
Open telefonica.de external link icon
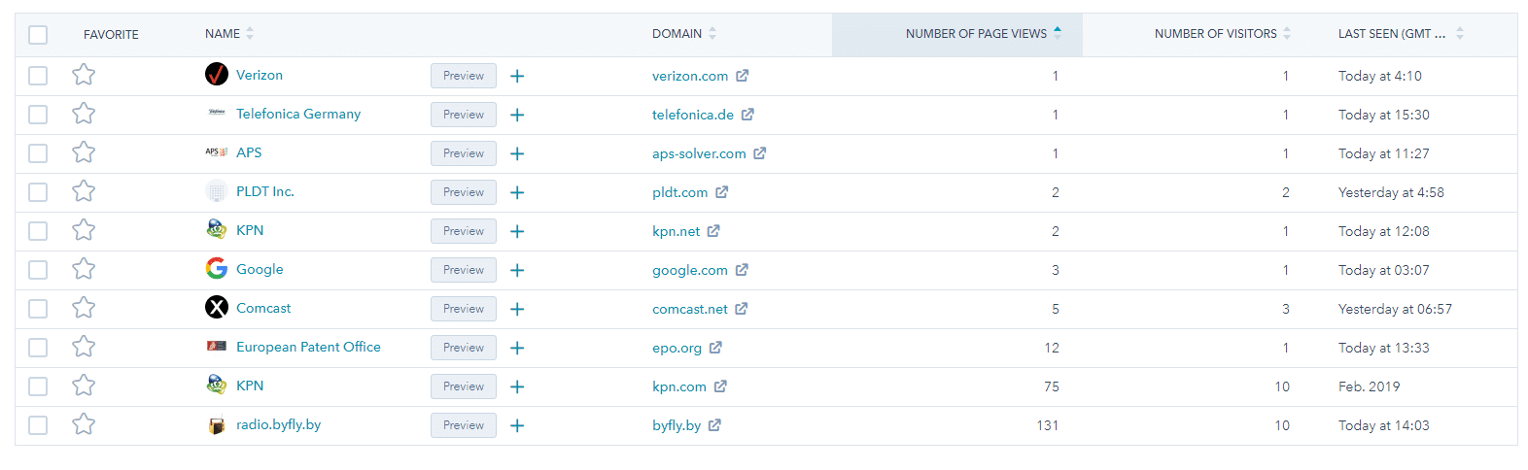747,115
